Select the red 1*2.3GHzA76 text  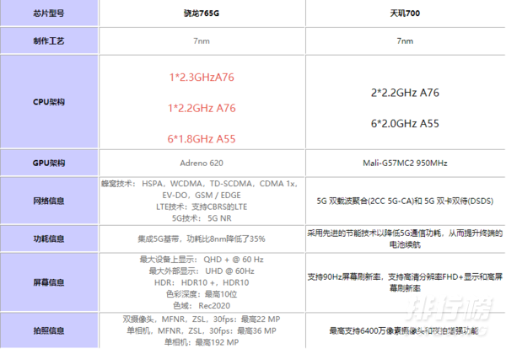(x=202, y=78)
